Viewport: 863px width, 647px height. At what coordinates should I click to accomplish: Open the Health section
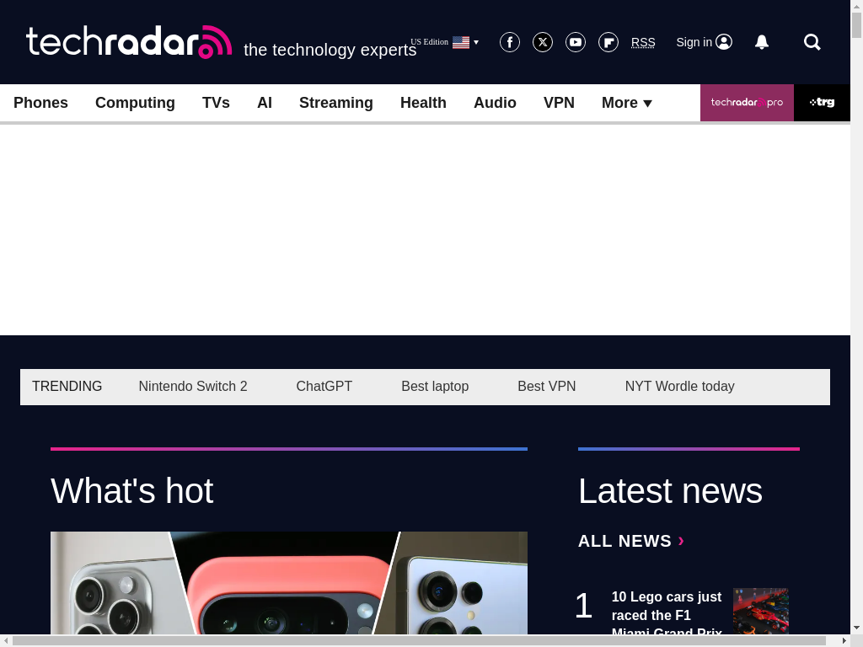click(x=423, y=103)
